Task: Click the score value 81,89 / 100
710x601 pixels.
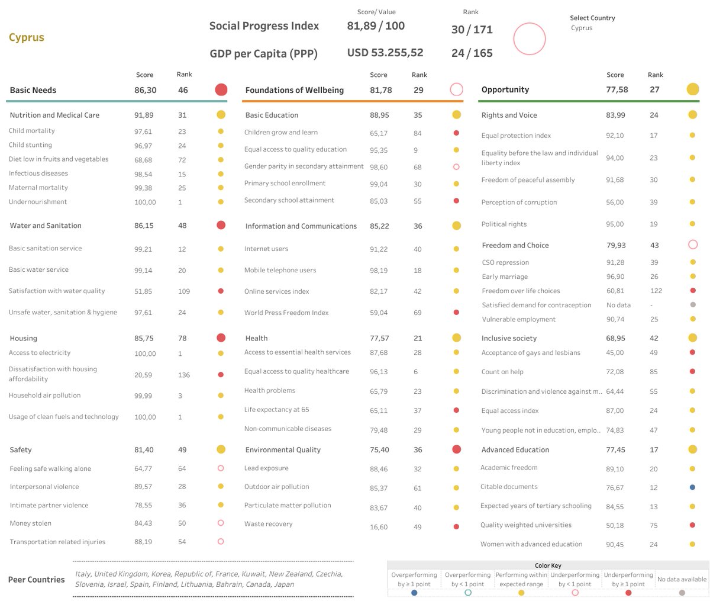Action: click(x=376, y=26)
